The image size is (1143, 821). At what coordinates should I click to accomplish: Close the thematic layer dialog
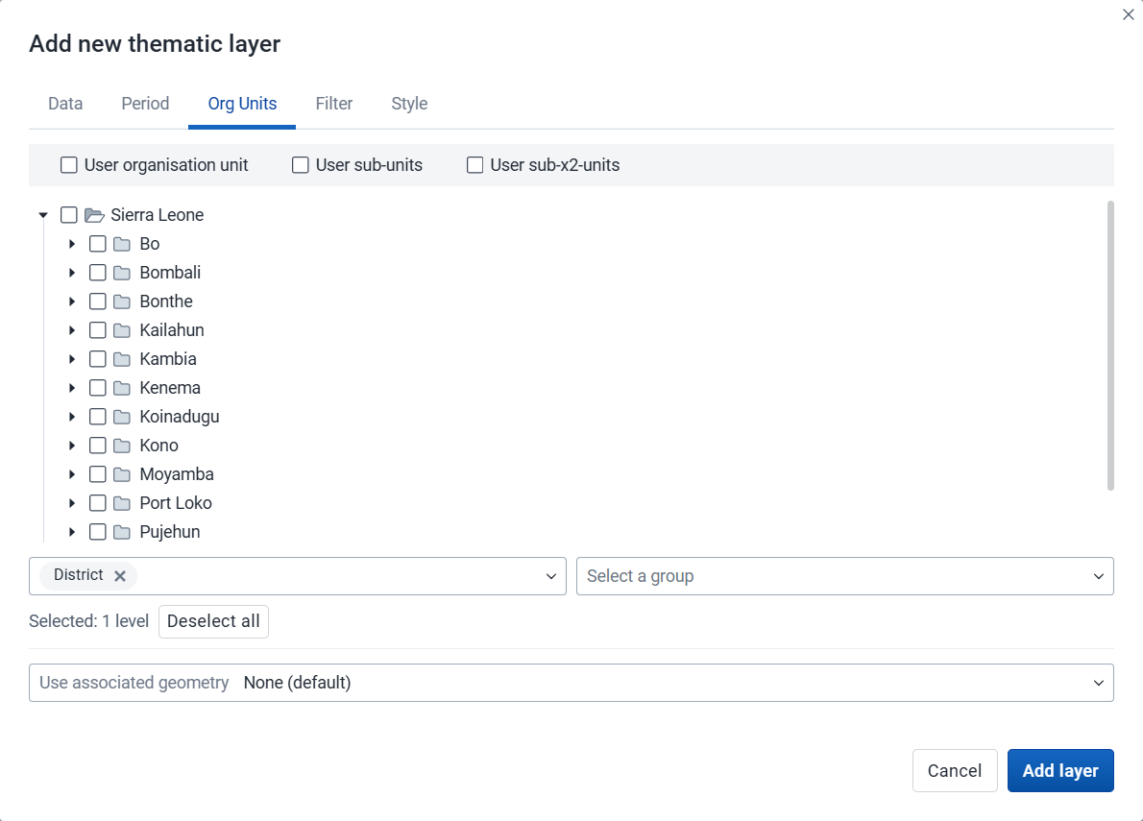point(1128,14)
